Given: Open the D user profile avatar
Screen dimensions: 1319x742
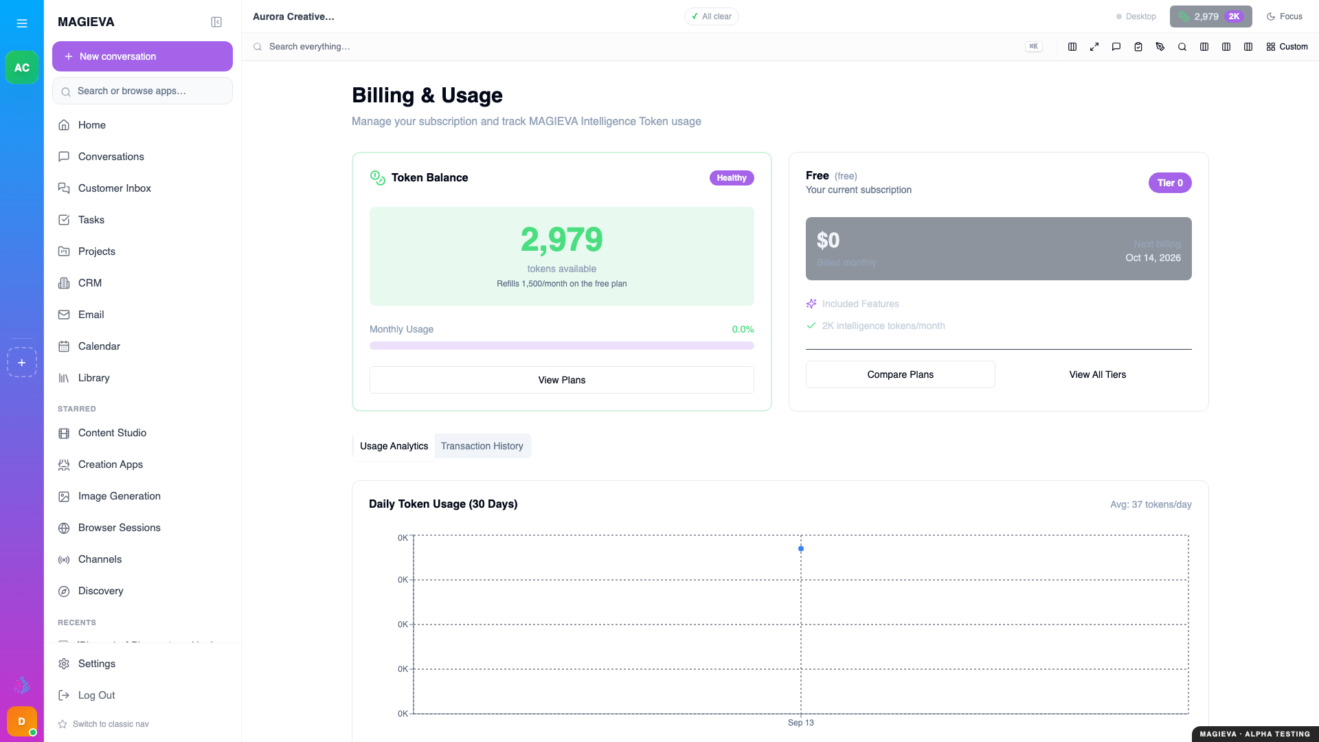Looking at the screenshot, I should (x=22, y=721).
